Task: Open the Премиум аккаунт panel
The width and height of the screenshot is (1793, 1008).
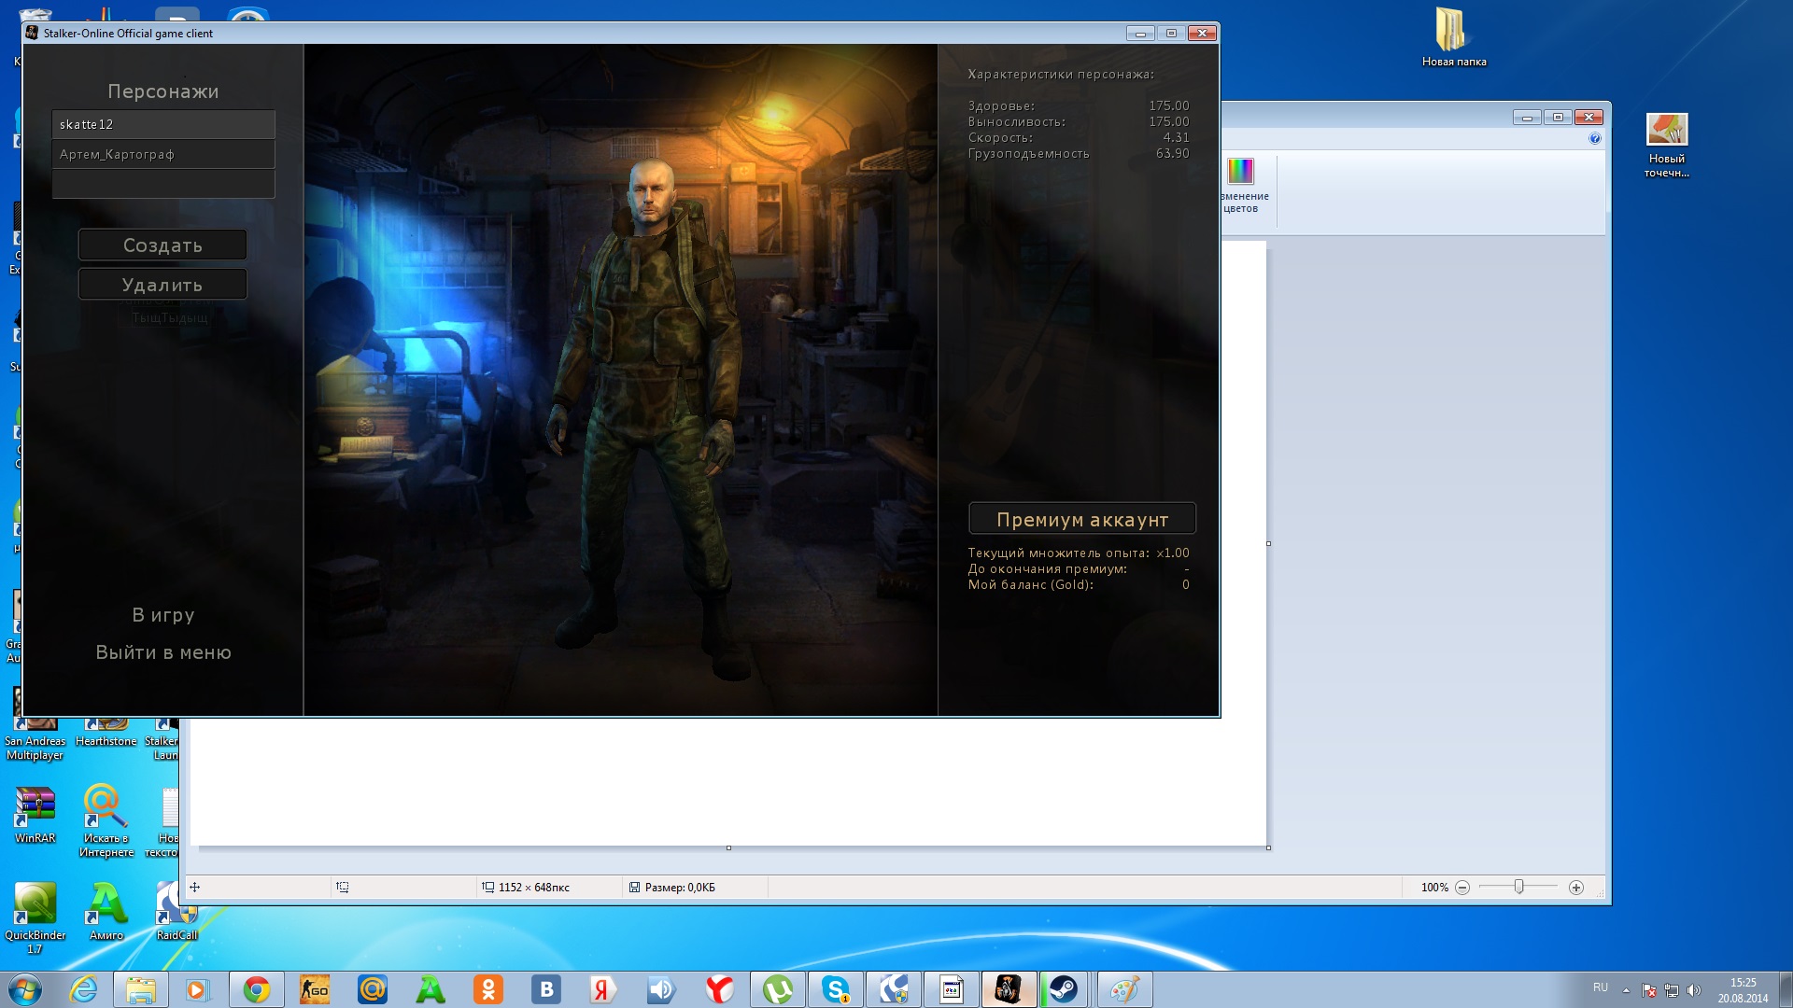Action: [x=1082, y=519]
